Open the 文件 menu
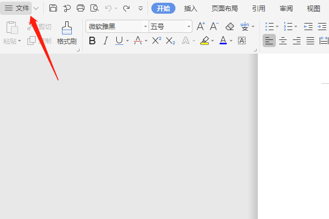329x219 pixels. click(x=16, y=8)
